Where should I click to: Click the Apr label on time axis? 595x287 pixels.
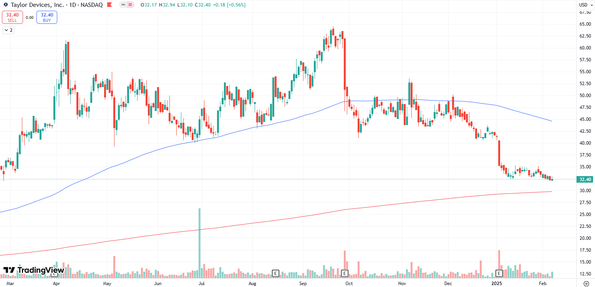point(56,284)
